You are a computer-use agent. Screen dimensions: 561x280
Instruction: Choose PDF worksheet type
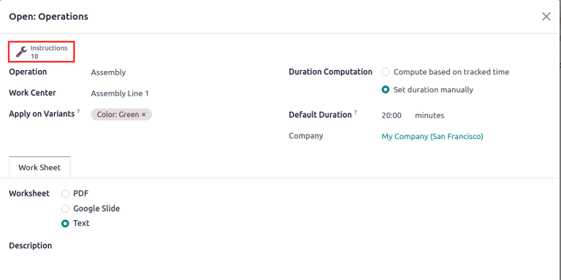[x=65, y=194]
